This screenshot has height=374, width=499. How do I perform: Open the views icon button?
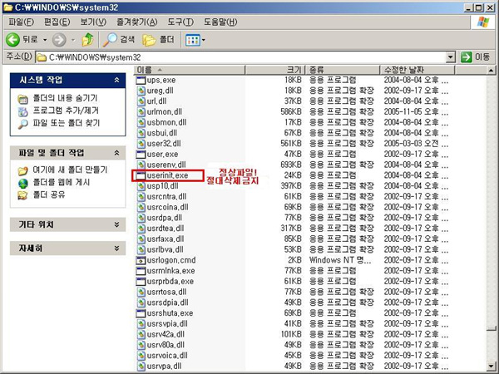point(193,40)
